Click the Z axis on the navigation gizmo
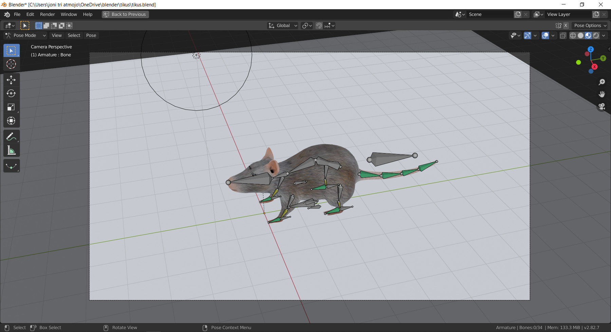This screenshot has width=611, height=332. click(591, 50)
